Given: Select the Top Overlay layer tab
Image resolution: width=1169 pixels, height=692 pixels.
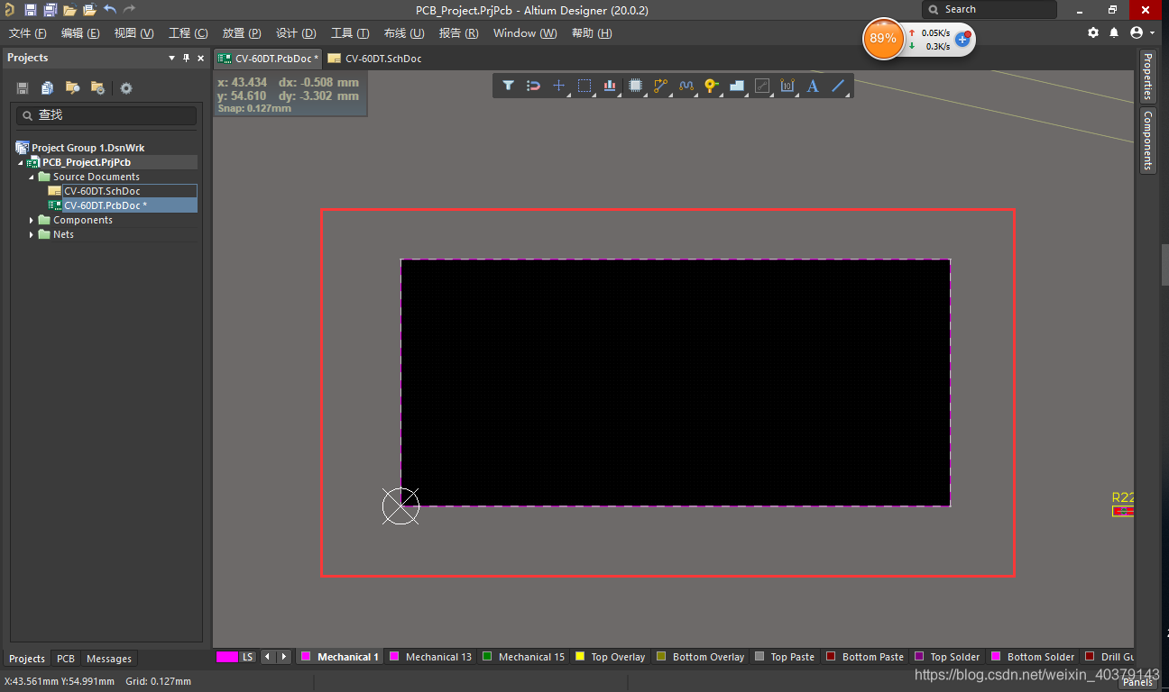Looking at the screenshot, I should pos(611,657).
